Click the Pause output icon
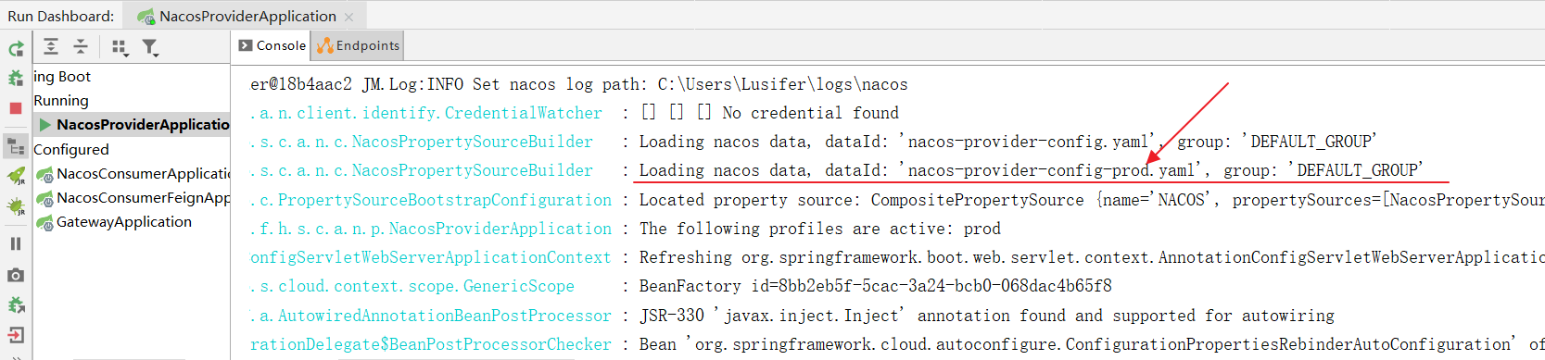This screenshot has height=360, width=1545. point(16,243)
